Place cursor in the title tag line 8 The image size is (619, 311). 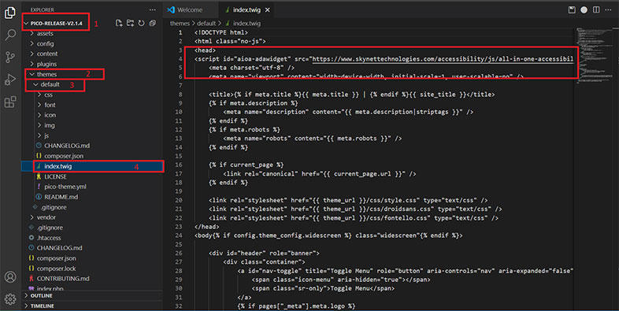[x=351, y=94]
